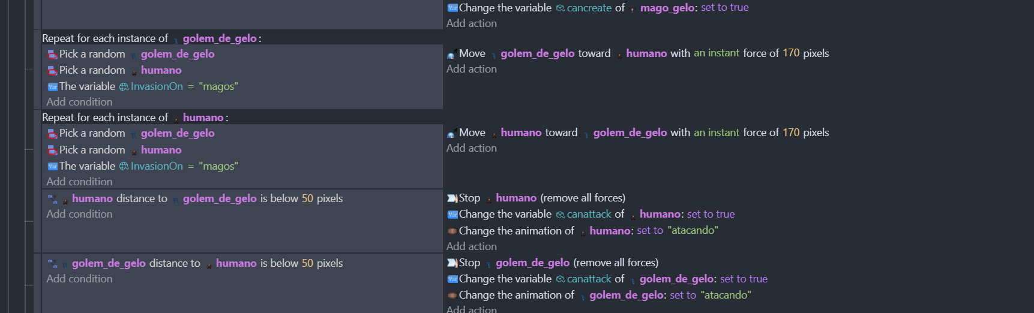Click the Stop golem_de_gelo action icon
Viewport: 1034px width, 313px height.
[452, 263]
